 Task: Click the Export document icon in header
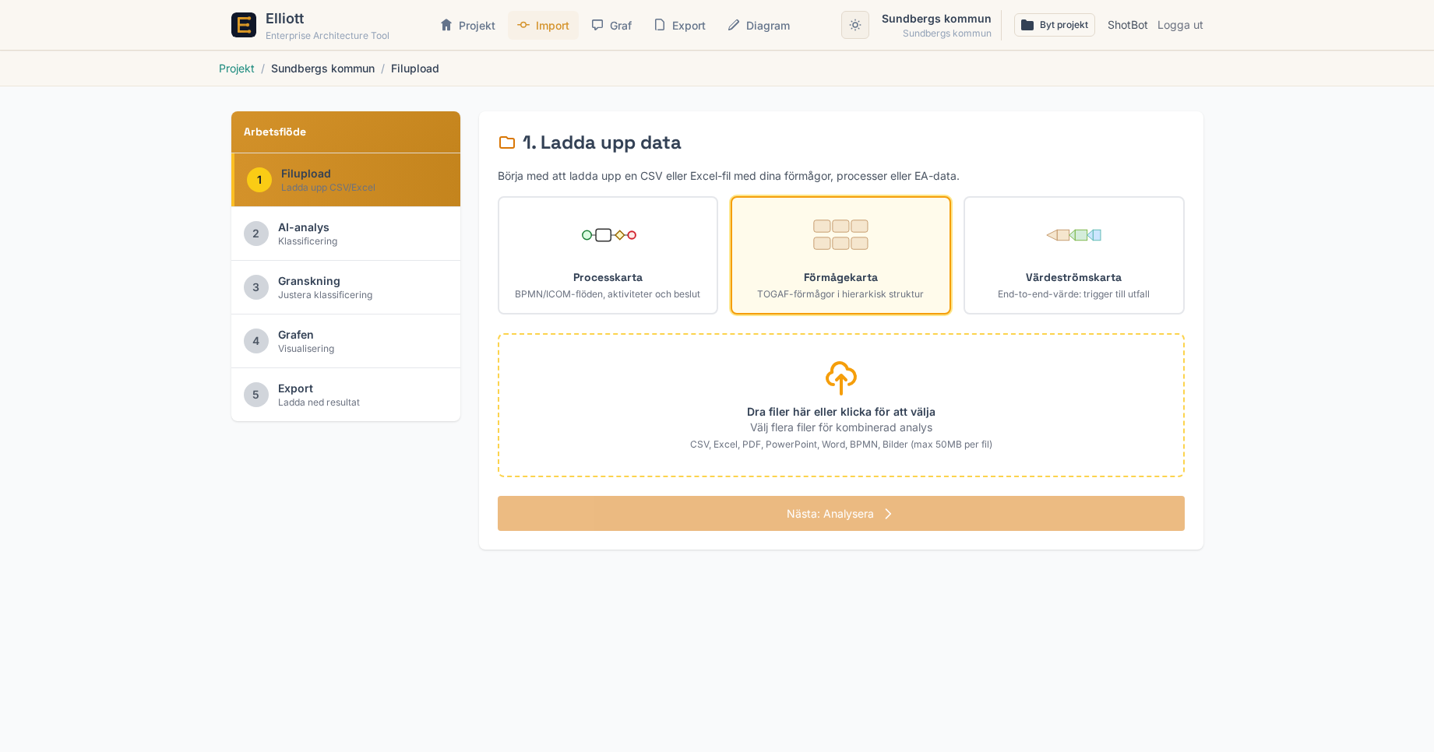[x=660, y=25]
